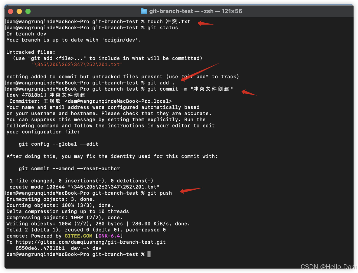Click 'Delta compression using up to 10 threads'
The width and height of the screenshot is (358, 273).
click(68, 212)
